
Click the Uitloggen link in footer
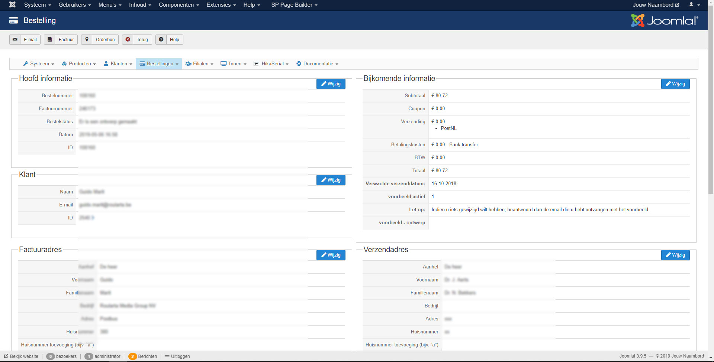coord(180,356)
